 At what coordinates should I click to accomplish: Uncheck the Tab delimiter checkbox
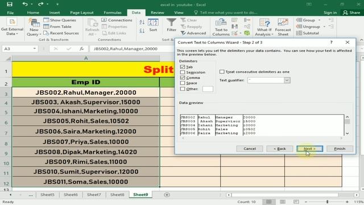pyautogui.click(x=183, y=67)
